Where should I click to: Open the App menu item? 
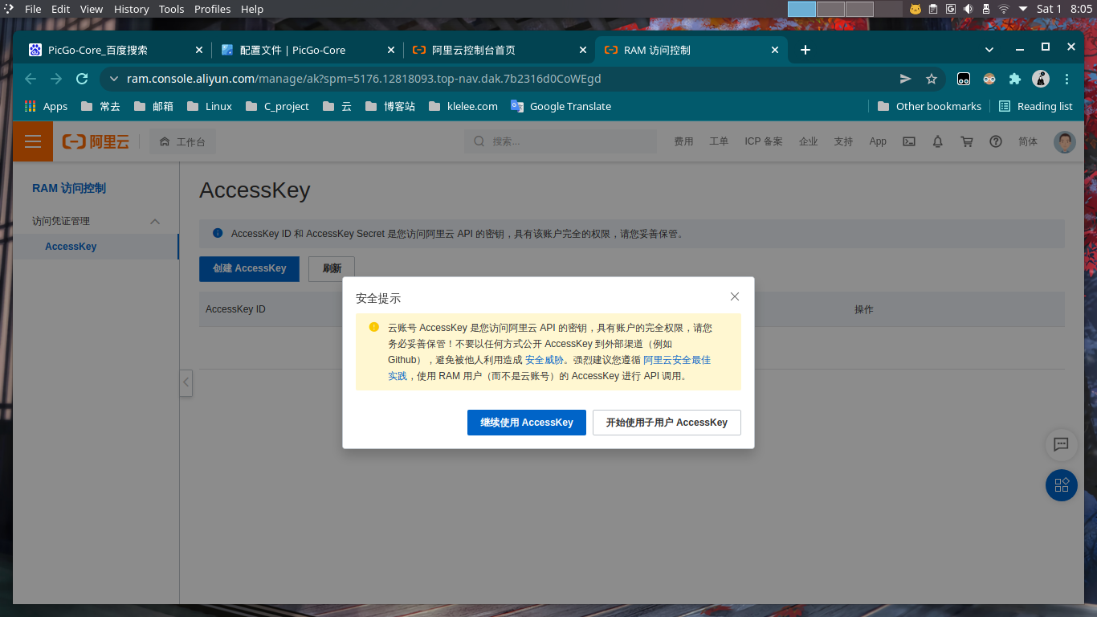tap(878, 141)
